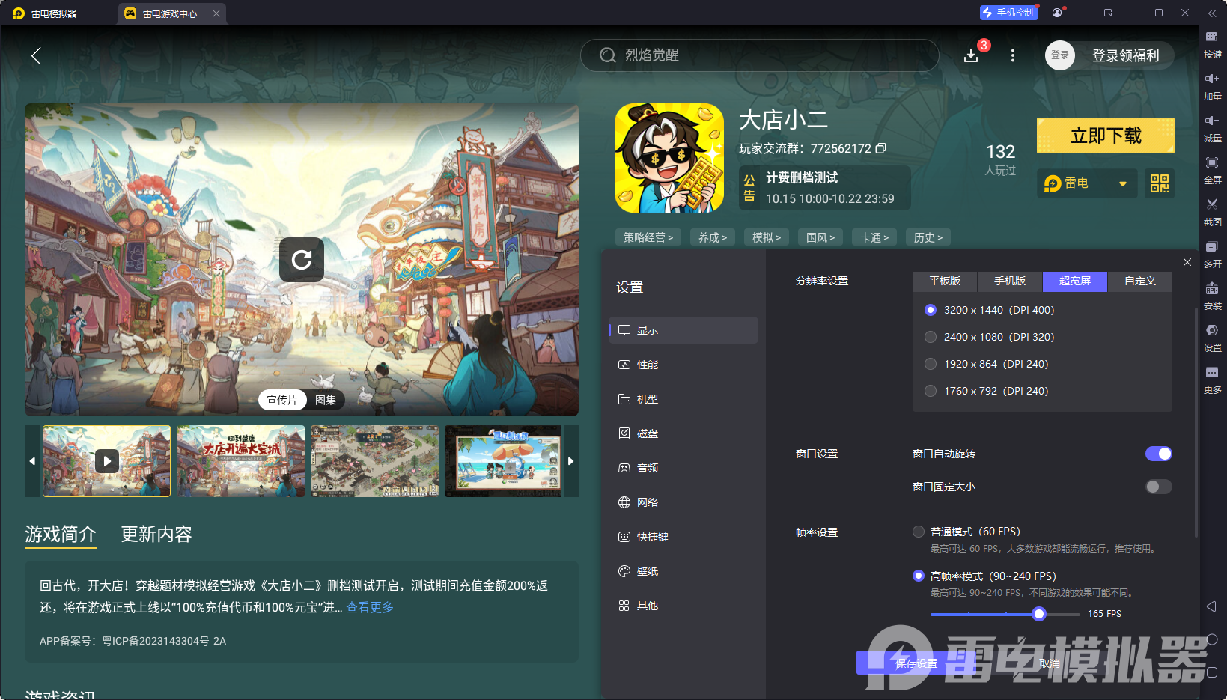The height and width of the screenshot is (700, 1227).
Task: Open the 壁纸 settings section
Action: (x=683, y=571)
